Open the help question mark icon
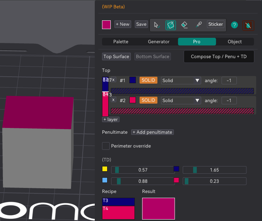This screenshot has width=262, height=221. pos(234,25)
